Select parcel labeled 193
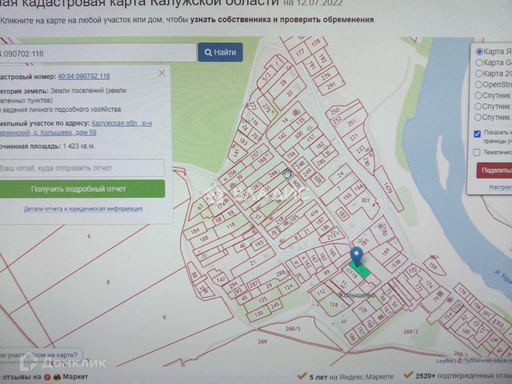This screenshot has height=384, width=512. (259, 243)
